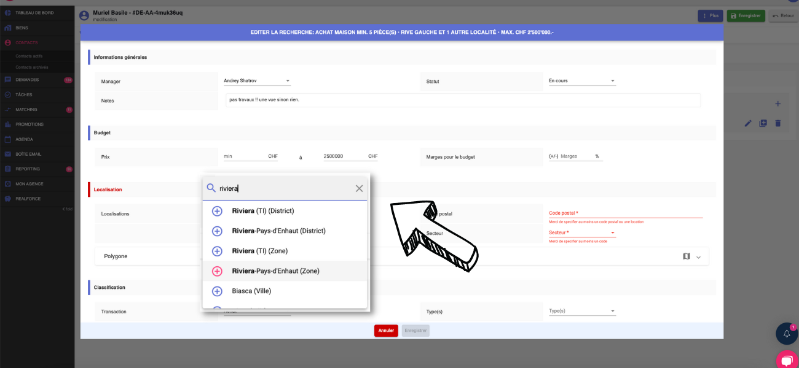
Task: Open the polygon map icon
Action: click(x=687, y=256)
